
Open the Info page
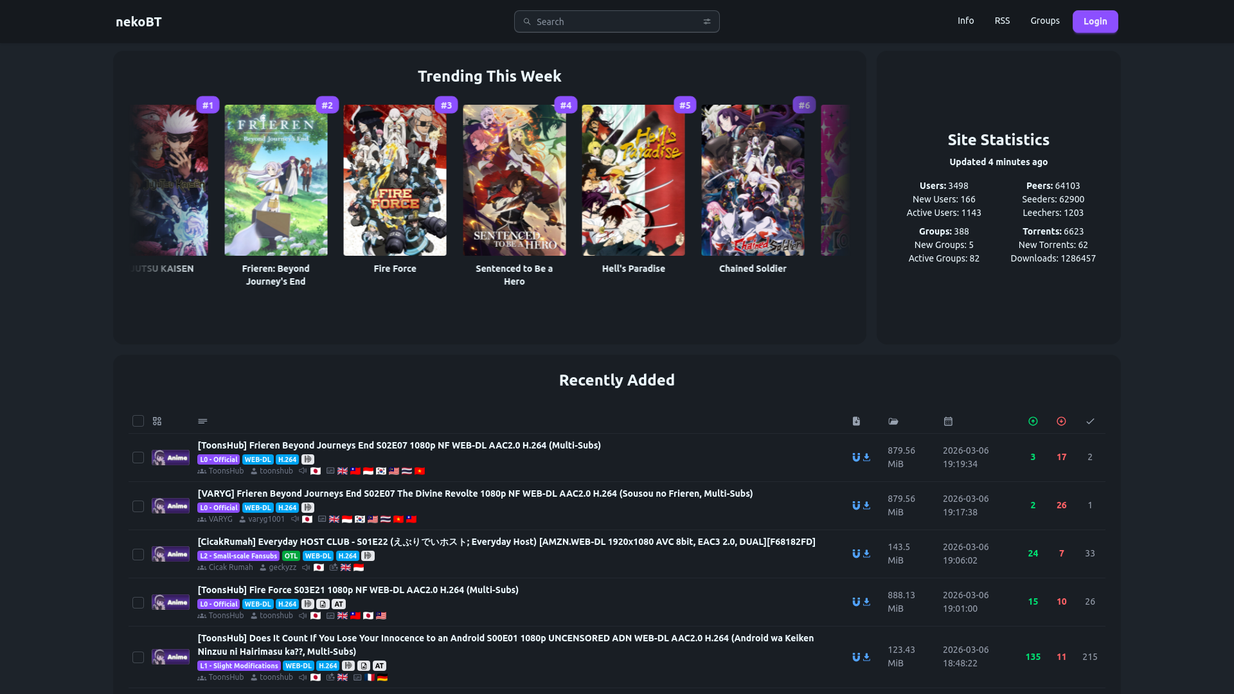pyautogui.click(x=965, y=21)
